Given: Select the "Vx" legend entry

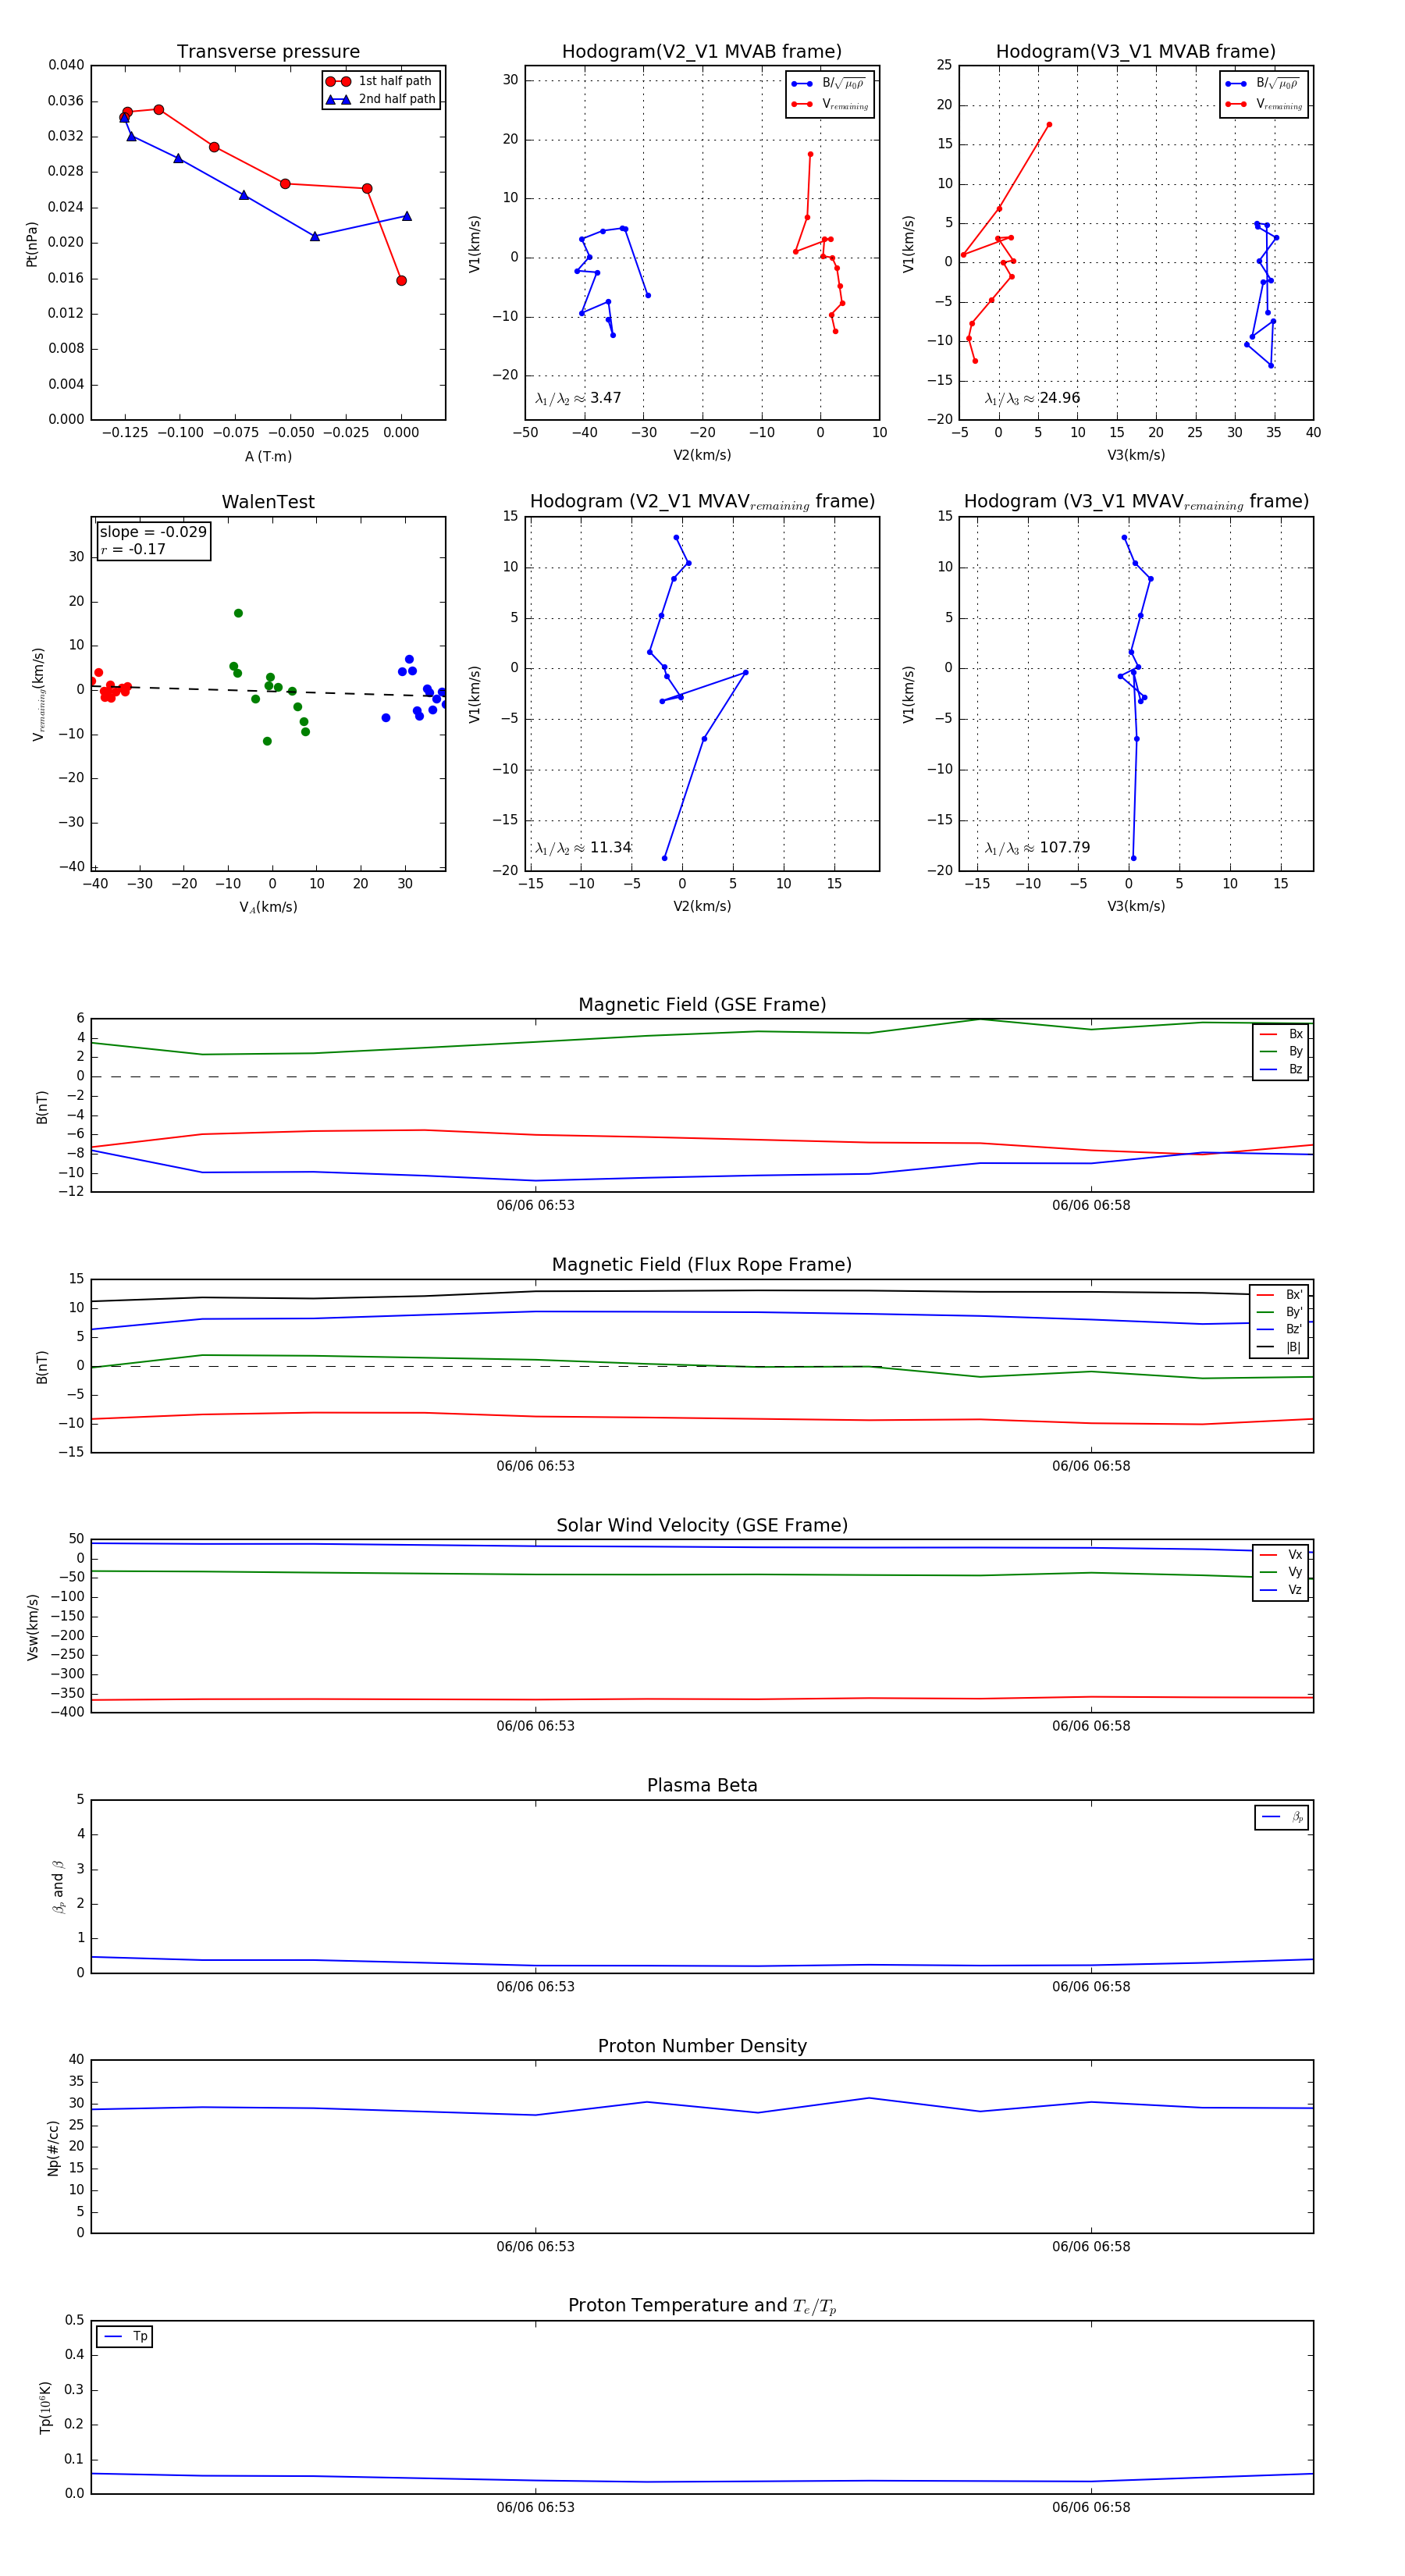Looking at the screenshot, I should [x=1281, y=1555].
